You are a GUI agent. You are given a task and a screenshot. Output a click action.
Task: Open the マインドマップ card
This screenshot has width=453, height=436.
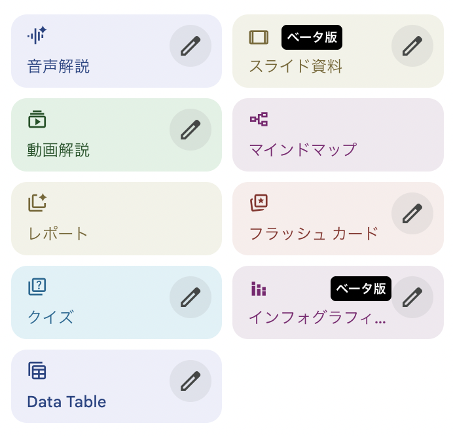(338, 135)
